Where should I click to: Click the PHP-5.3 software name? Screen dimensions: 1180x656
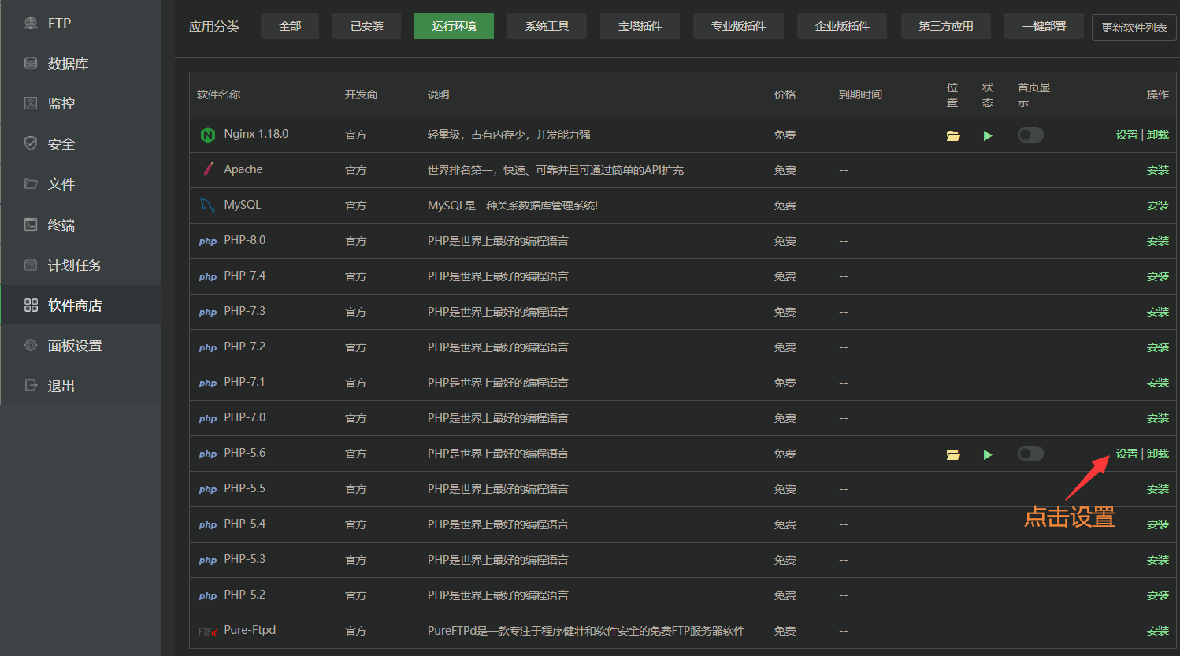pos(244,559)
